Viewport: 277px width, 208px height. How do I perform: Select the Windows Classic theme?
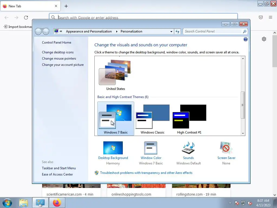tap(153, 119)
